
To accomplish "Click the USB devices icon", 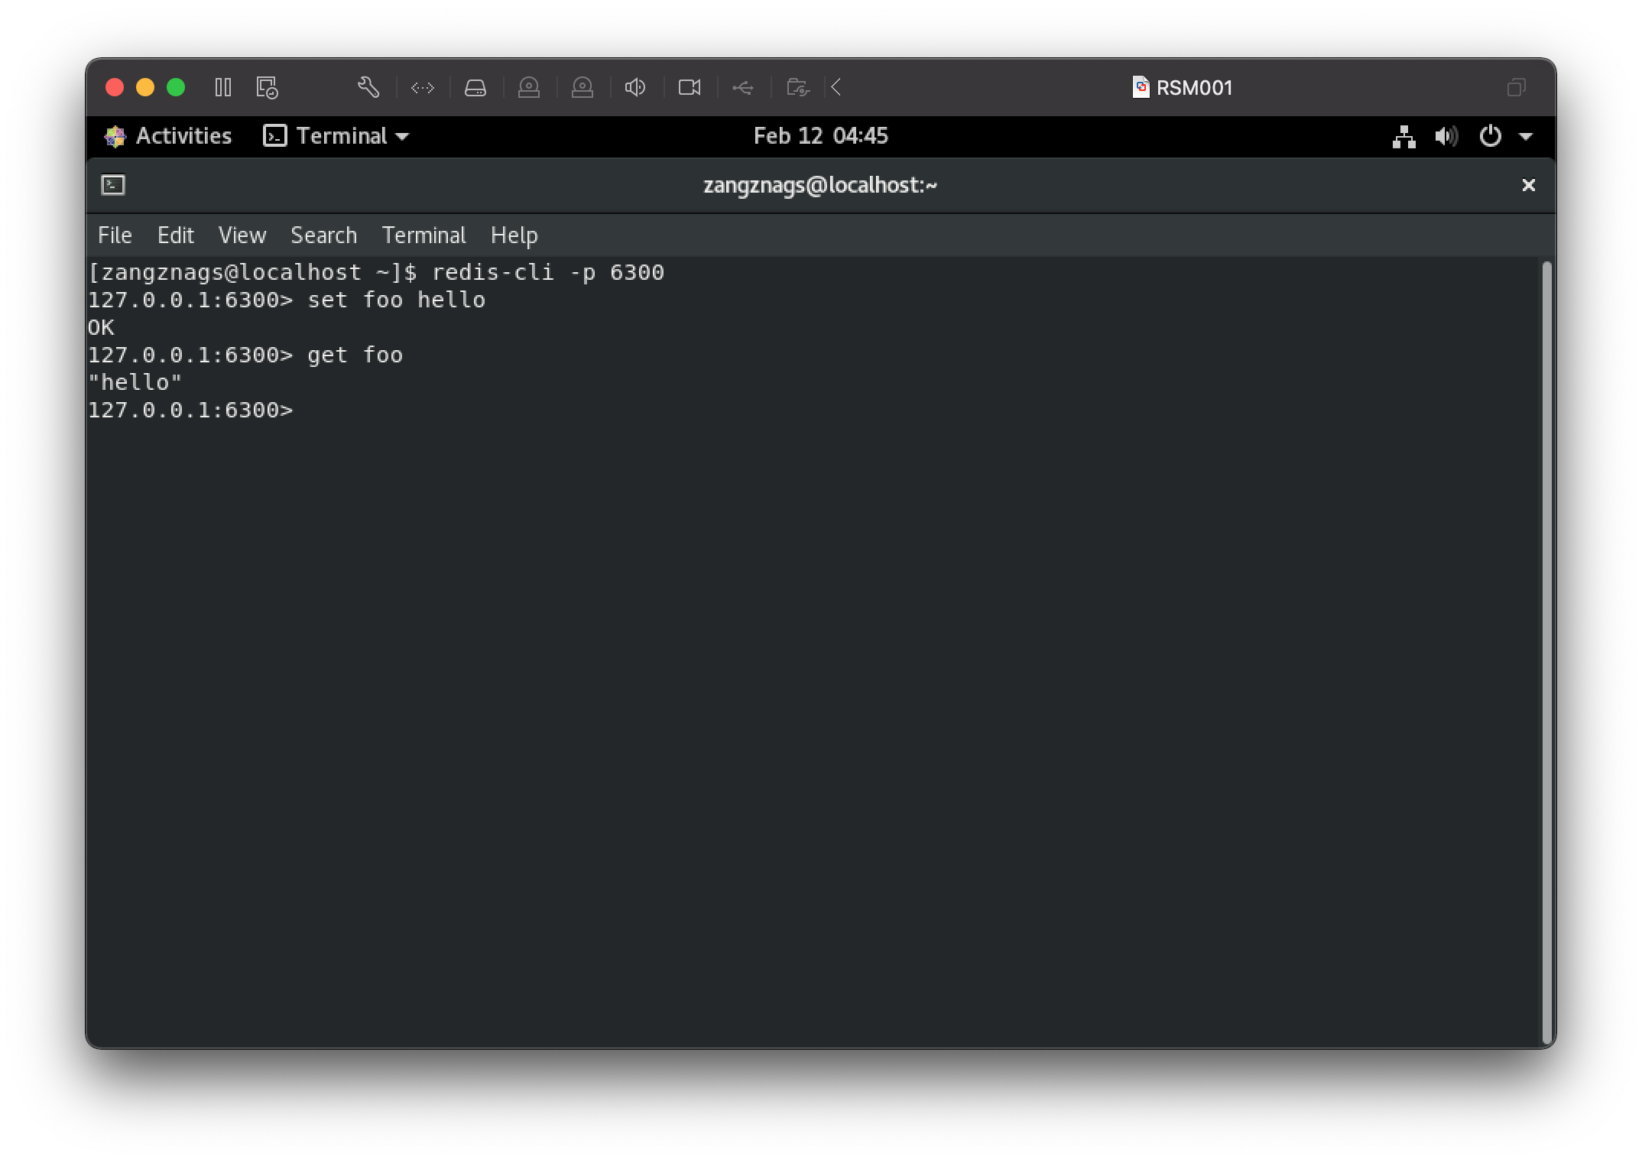I will (x=743, y=88).
